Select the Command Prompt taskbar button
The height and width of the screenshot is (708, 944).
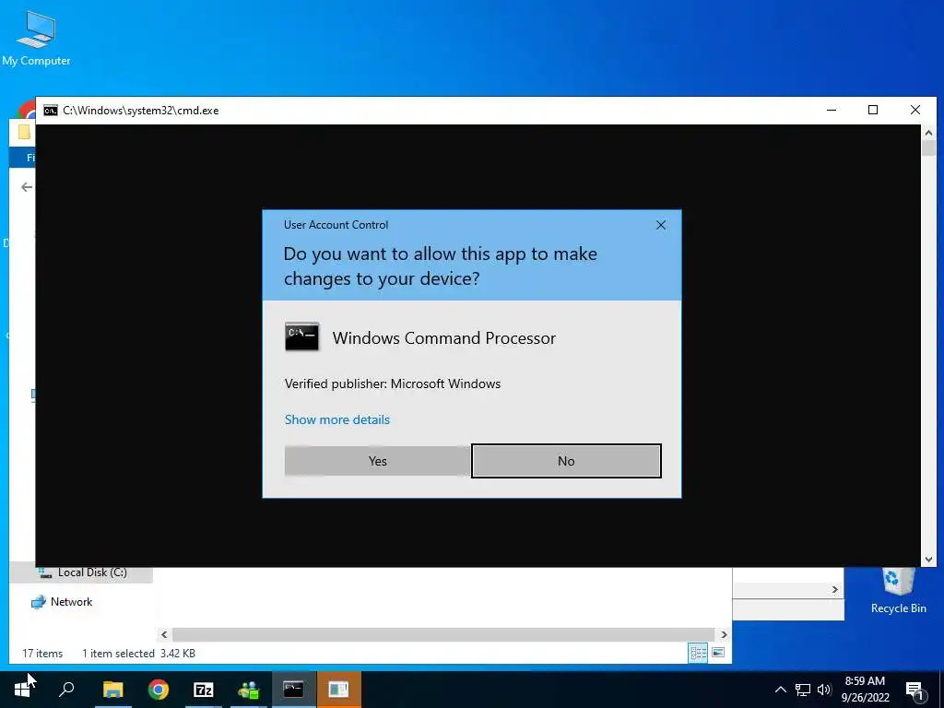293,690
